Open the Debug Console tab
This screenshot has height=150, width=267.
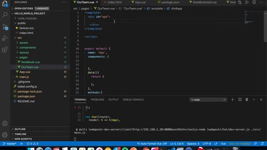pos(133,100)
